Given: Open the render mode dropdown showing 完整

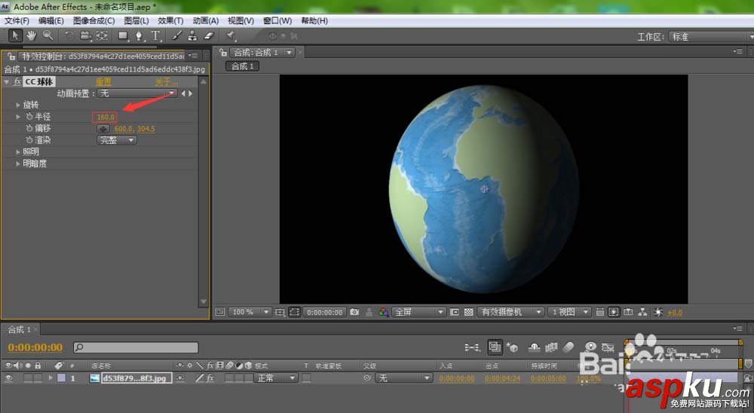Looking at the screenshot, I should click(117, 140).
